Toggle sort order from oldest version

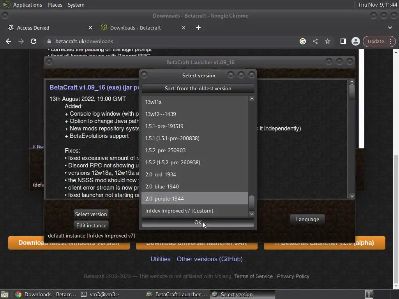pyautogui.click(x=198, y=88)
